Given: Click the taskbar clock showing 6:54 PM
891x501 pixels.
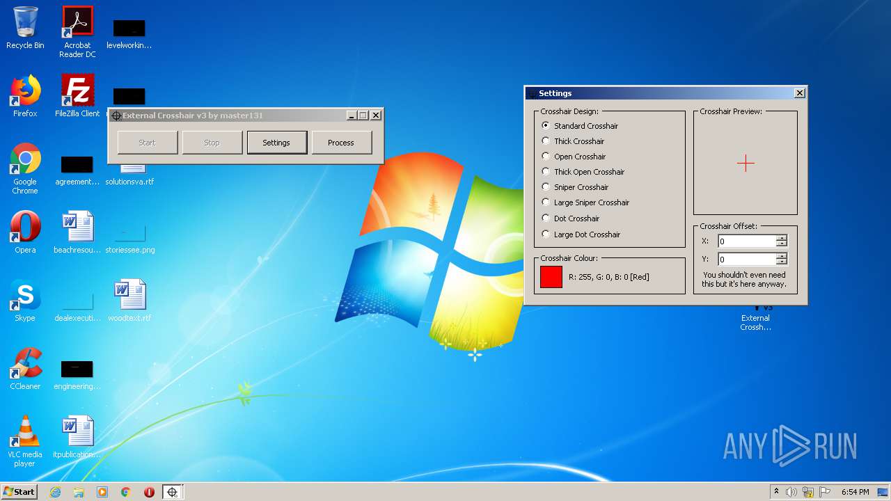Looking at the screenshot, I should [855, 492].
